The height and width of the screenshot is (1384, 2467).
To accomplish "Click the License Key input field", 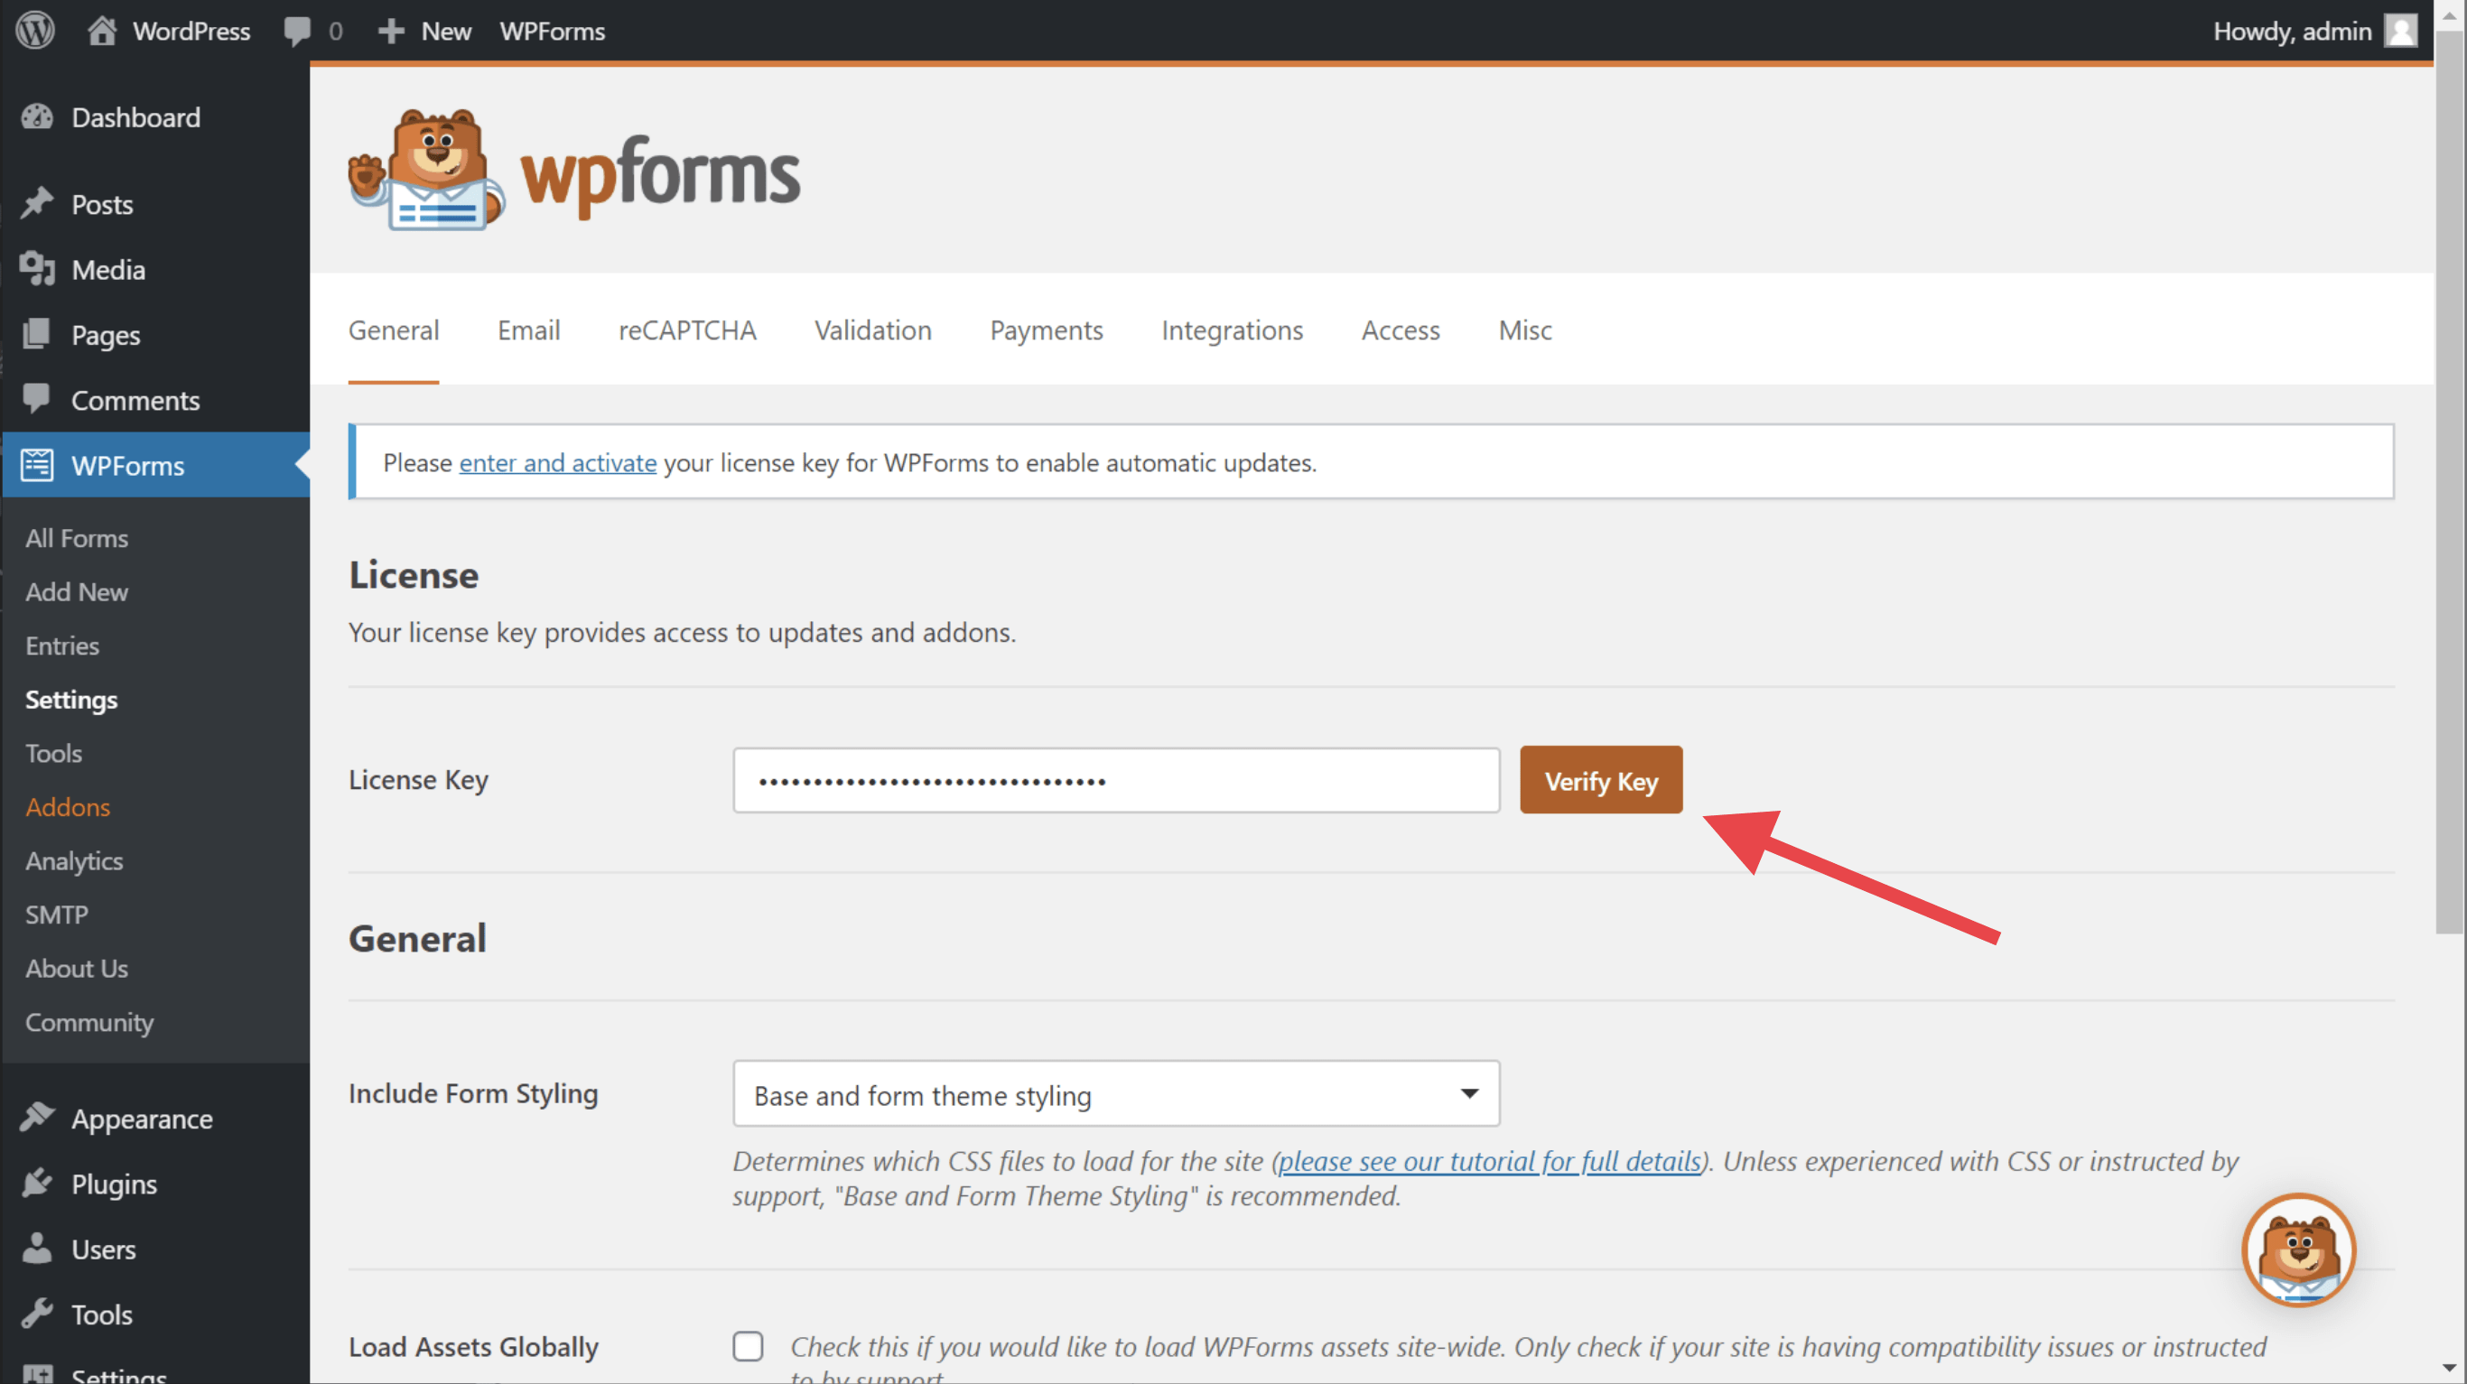I will coord(1116,781).
